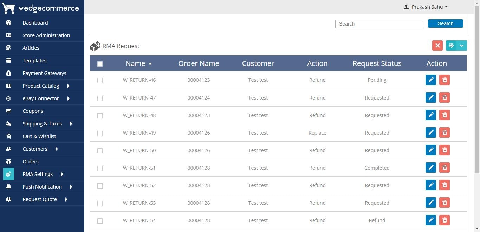Click inside the Search text field

380,24
